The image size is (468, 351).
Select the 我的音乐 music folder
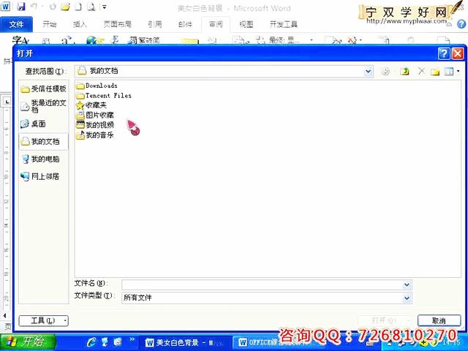click(x=94, y=135)
